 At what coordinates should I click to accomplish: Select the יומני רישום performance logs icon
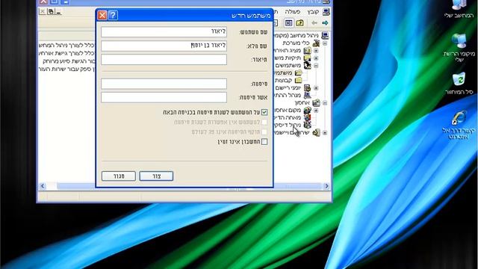pos(307,88)
